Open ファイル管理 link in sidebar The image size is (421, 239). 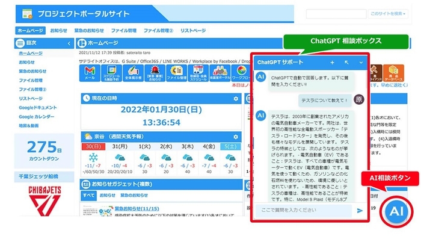tap(31, 81)
